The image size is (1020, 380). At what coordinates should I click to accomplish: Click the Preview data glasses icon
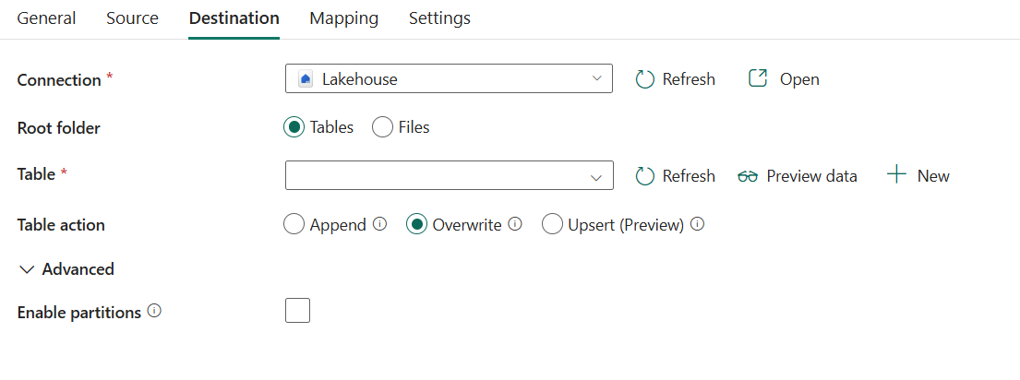(x=748, y=176)
